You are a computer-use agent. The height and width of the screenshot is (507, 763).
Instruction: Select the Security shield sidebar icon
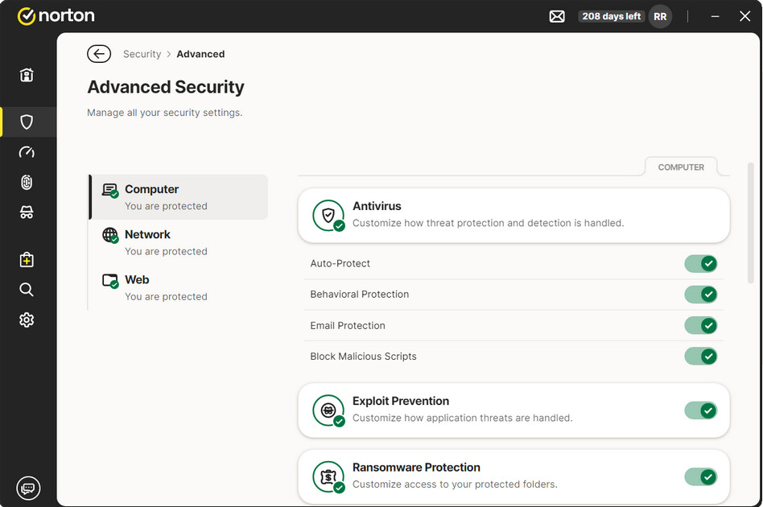pos(27,122)
